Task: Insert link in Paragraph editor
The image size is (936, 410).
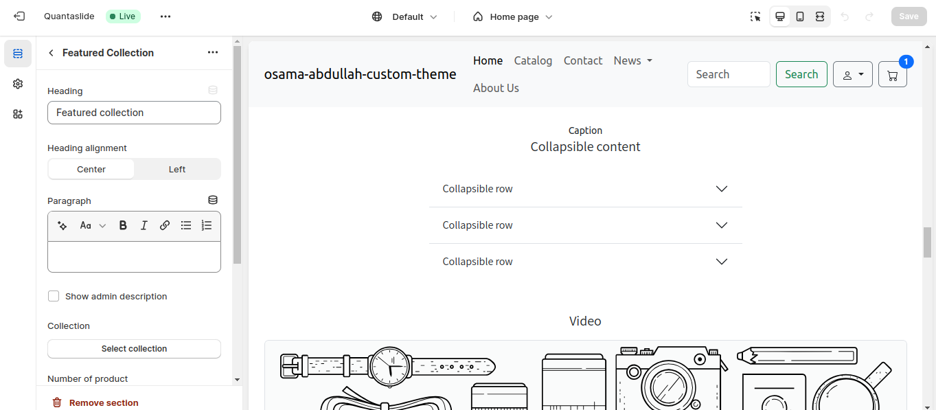Action: (165, 225)
